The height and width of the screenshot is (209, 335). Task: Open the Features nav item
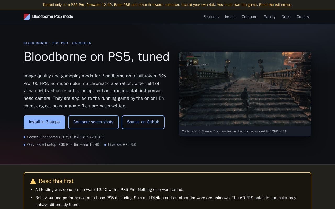tap(211, 17)
